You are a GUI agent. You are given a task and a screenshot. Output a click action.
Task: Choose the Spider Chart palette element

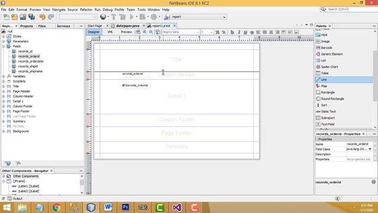tap(330, 67)
